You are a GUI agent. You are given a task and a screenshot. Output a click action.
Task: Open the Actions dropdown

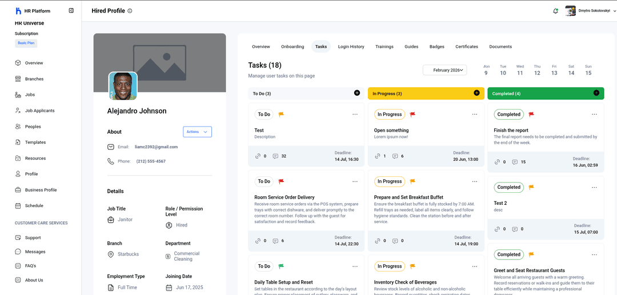(x=197, y=132)
